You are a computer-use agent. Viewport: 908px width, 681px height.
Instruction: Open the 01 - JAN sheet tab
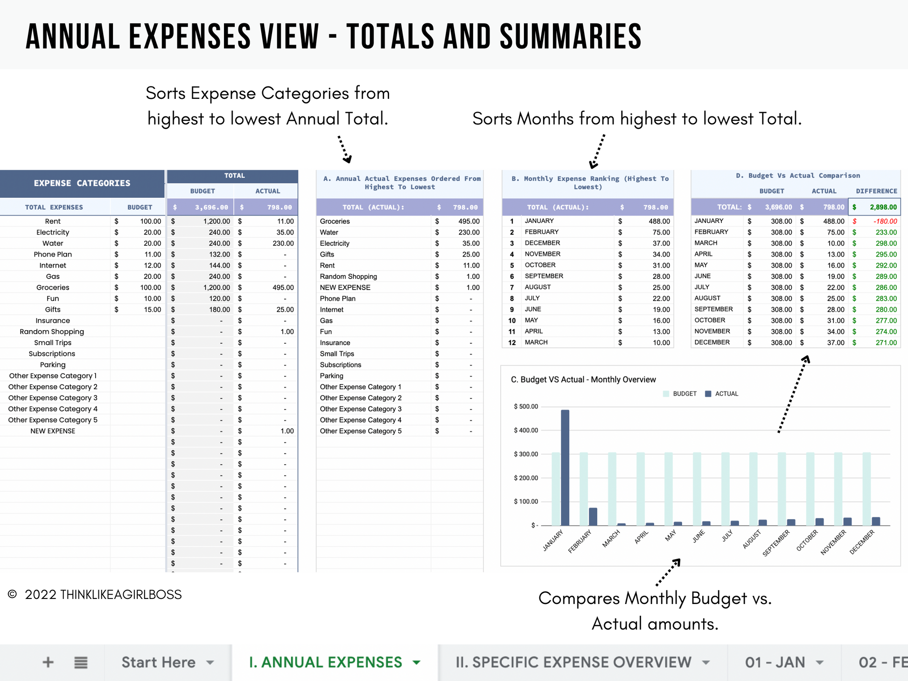tap(775, 662)
